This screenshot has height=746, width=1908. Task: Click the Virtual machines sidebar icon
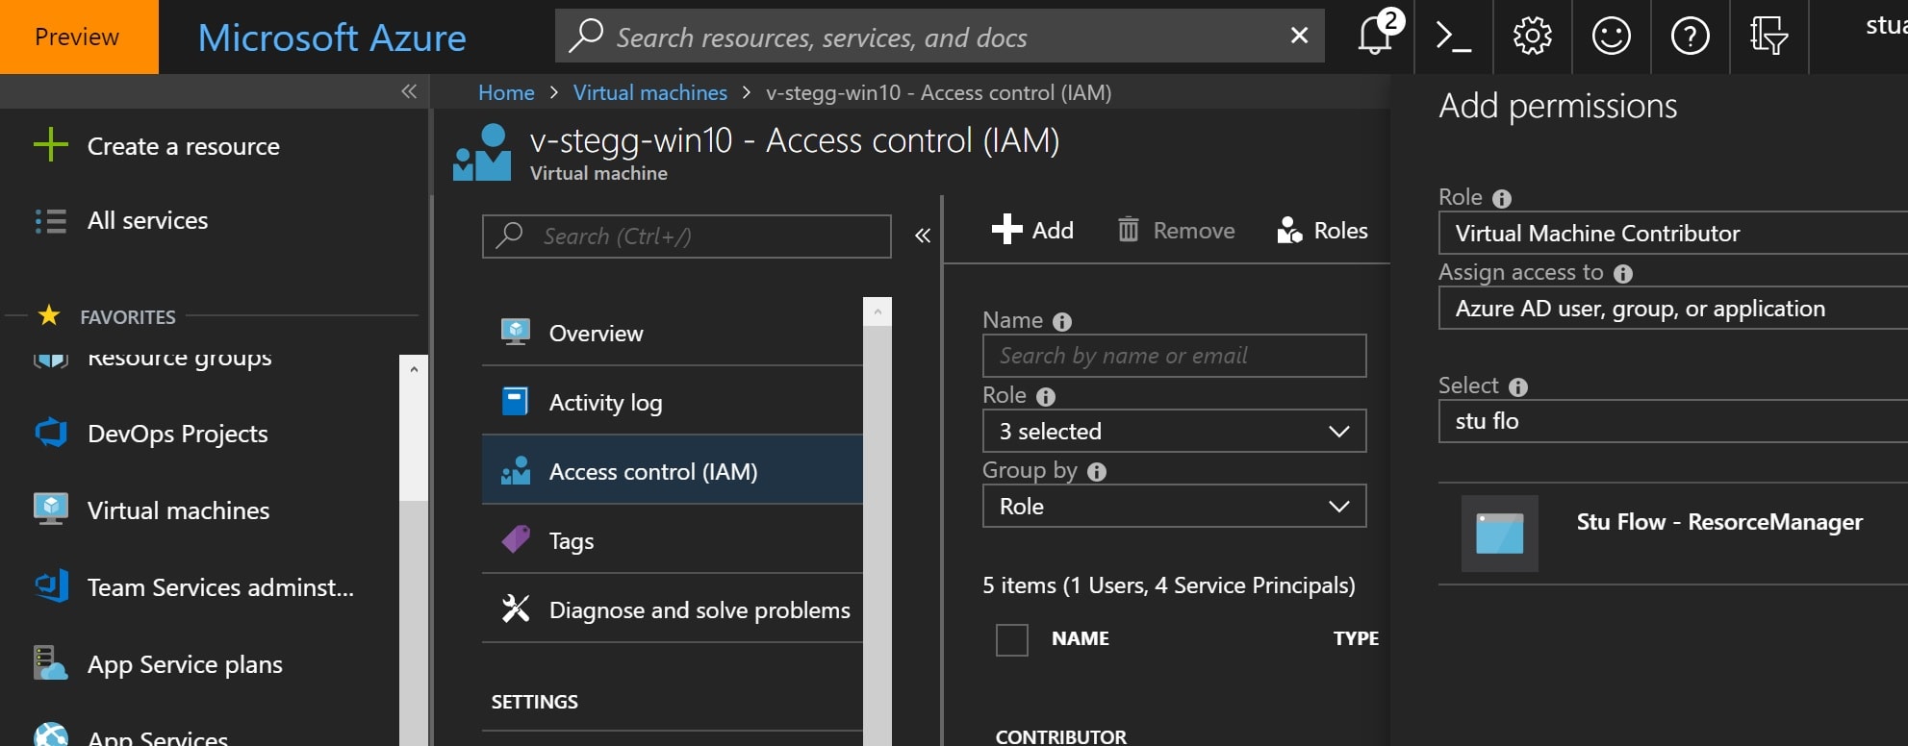tap(51, 510)
